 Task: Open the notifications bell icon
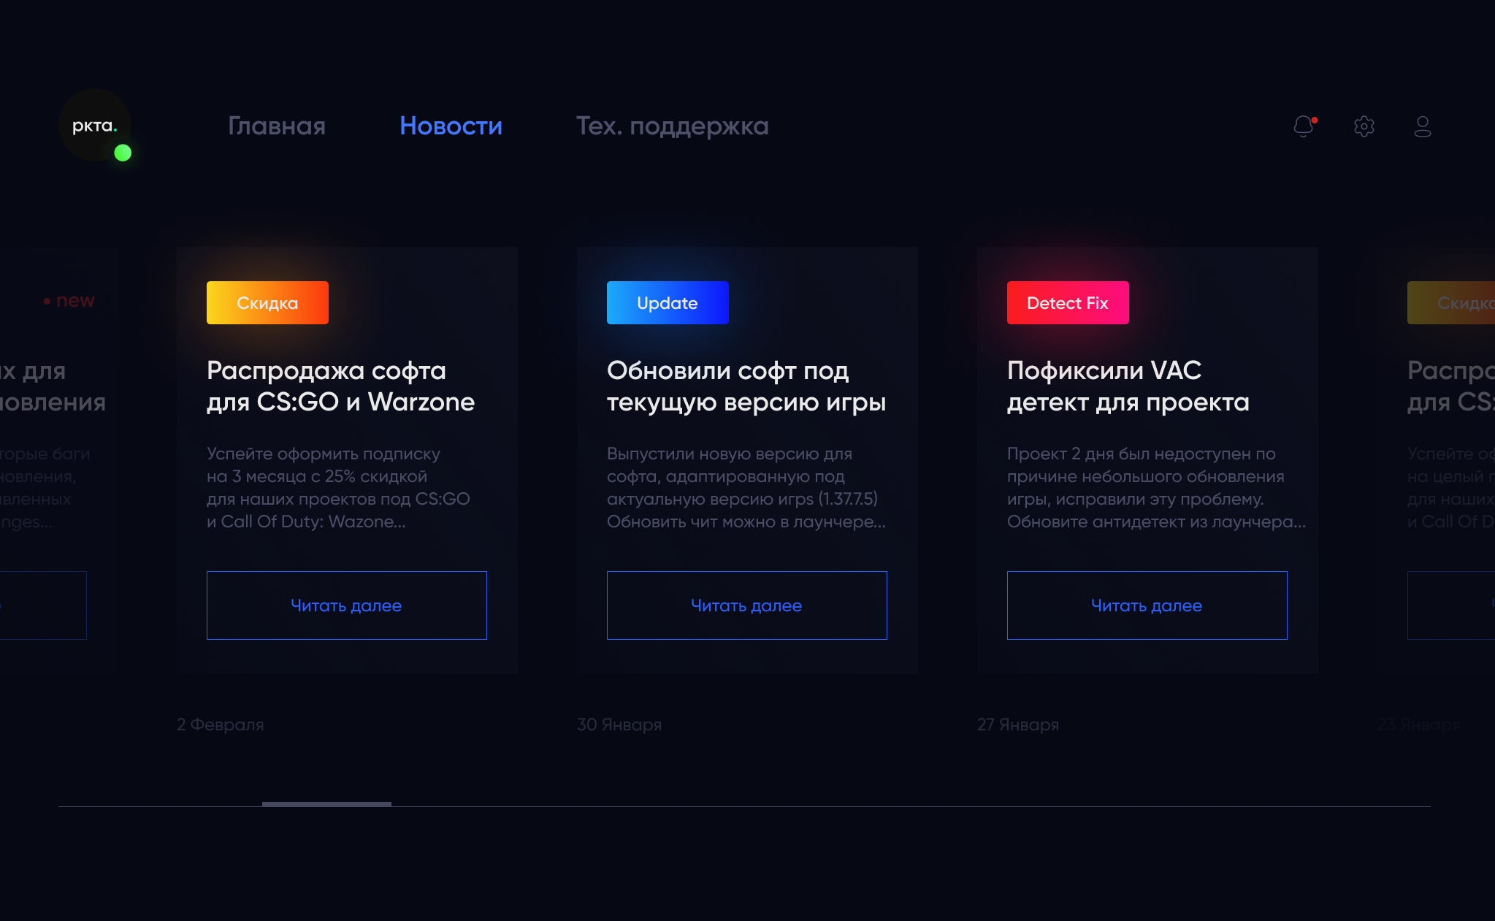[1304, 126]
